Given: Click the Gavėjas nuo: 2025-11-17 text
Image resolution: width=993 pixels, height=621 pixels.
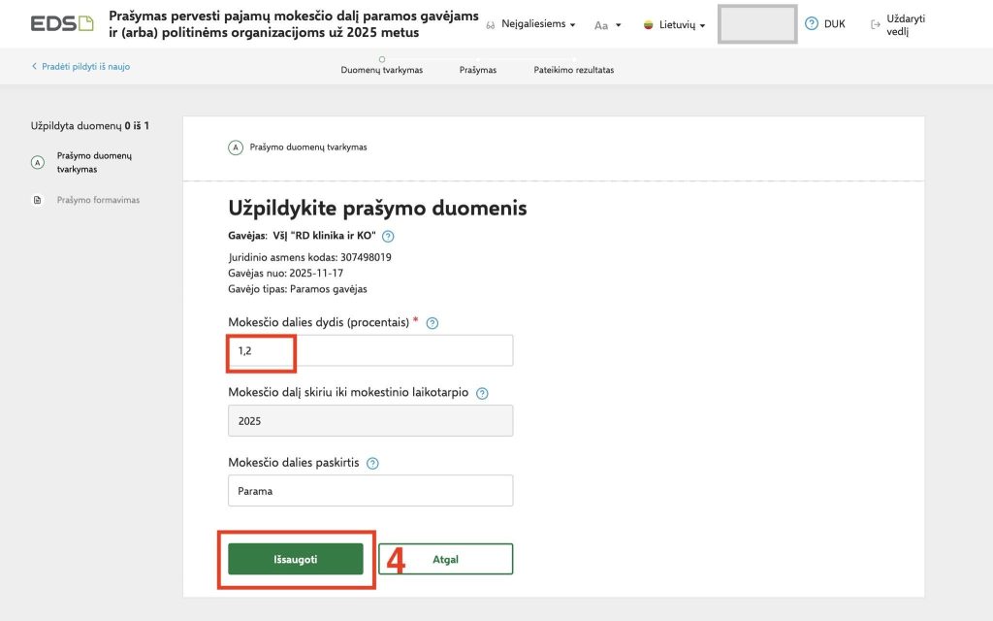Looking at the screenshot, I should (286, 273).
